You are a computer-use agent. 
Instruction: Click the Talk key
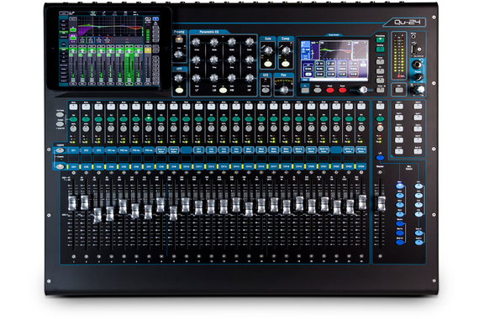[x=399, y=90]
